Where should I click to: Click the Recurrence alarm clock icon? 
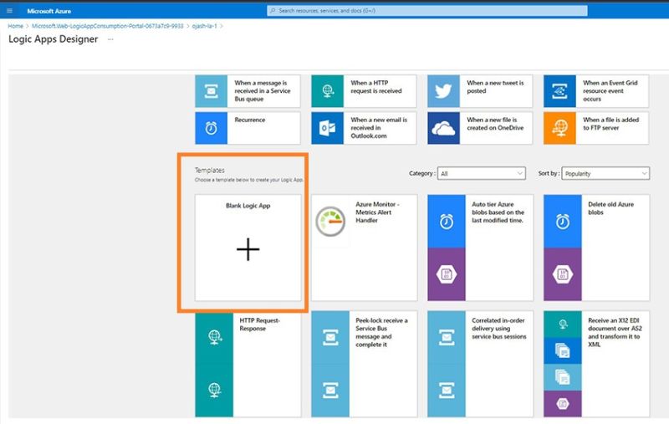pos(212,128)
